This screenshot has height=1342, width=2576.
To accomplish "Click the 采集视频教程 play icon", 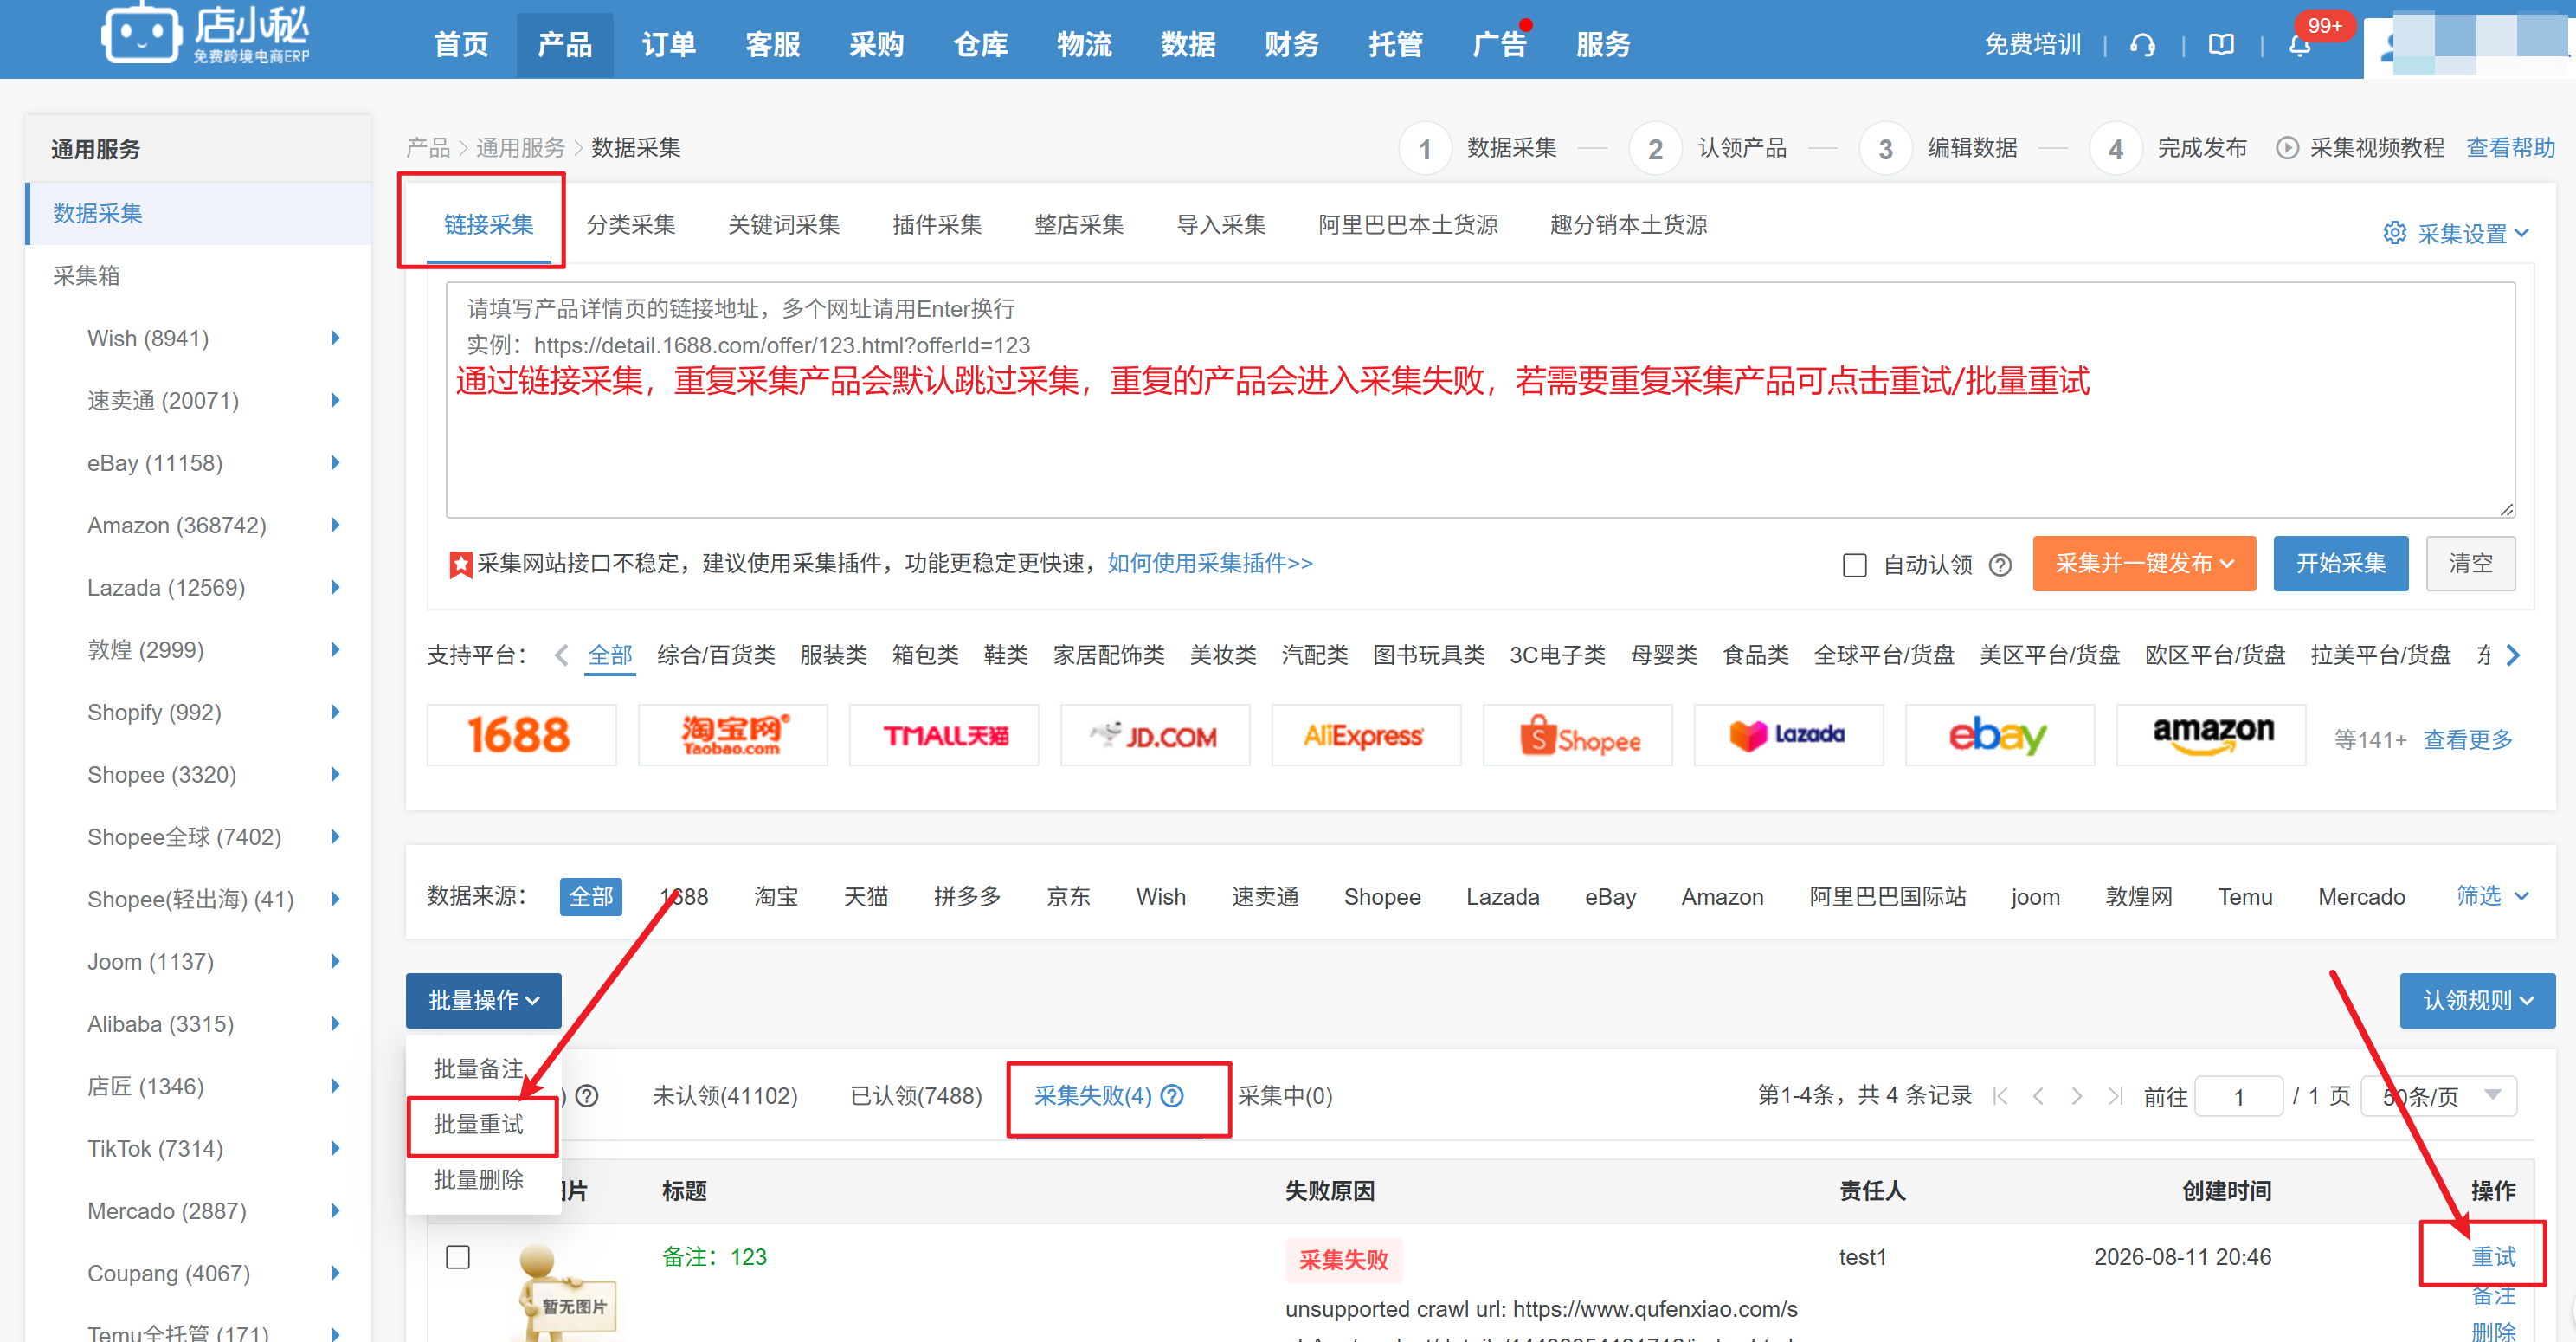I will (2287, 148).
